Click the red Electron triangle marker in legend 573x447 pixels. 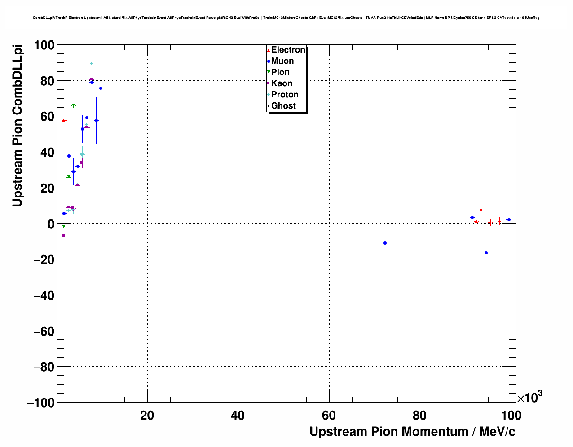click(269, 50)
